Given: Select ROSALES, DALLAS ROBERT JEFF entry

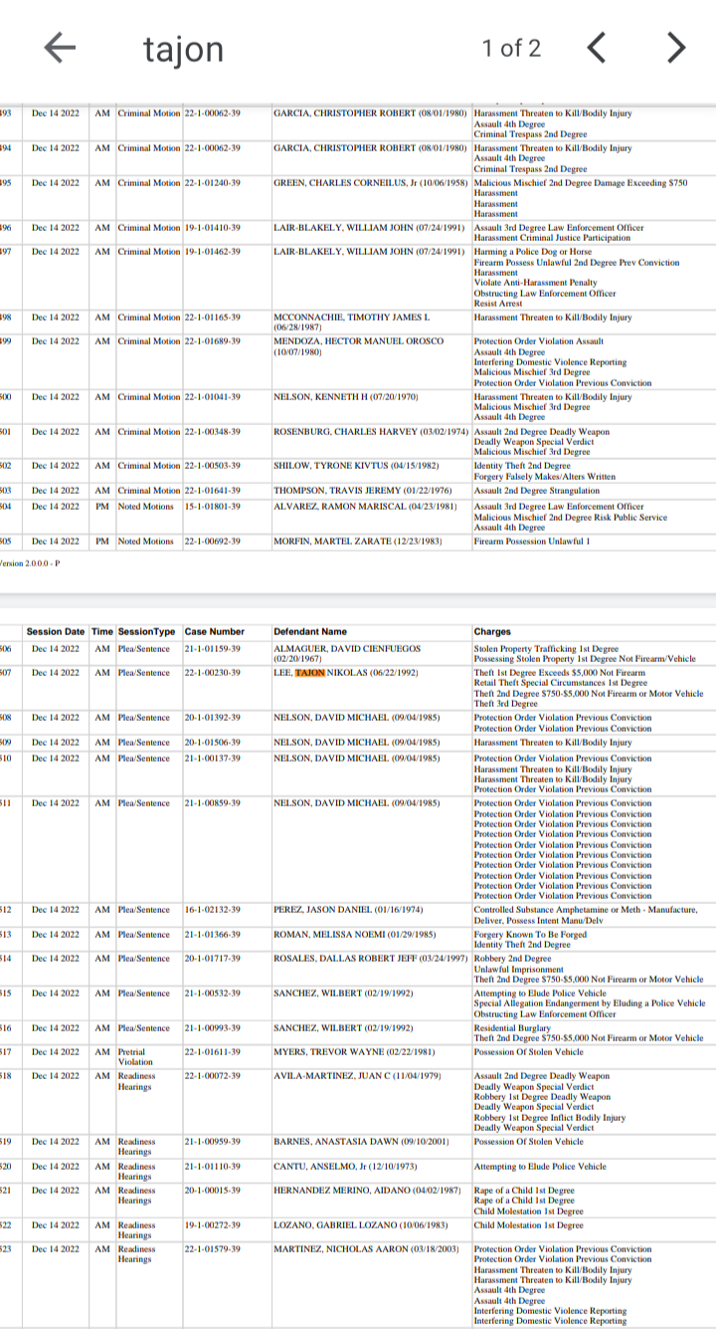Looking at the screenshot, I should tap(370, 959).
